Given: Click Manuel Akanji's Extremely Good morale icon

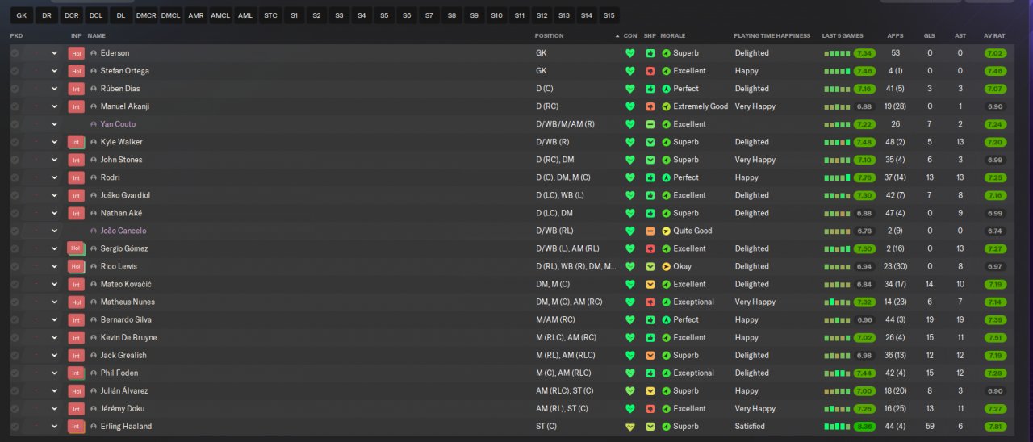Looking at the screenshot, I should coord(667,106).
